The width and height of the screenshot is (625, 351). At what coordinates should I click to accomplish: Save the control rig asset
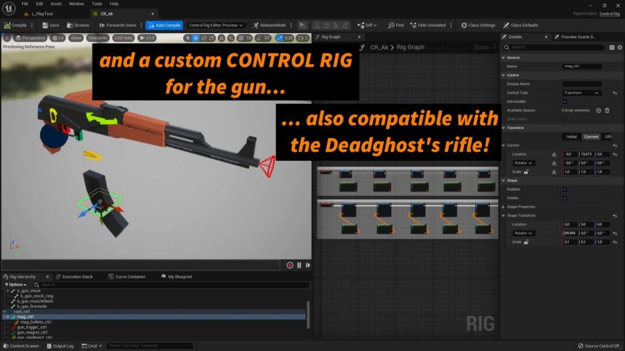51,25
